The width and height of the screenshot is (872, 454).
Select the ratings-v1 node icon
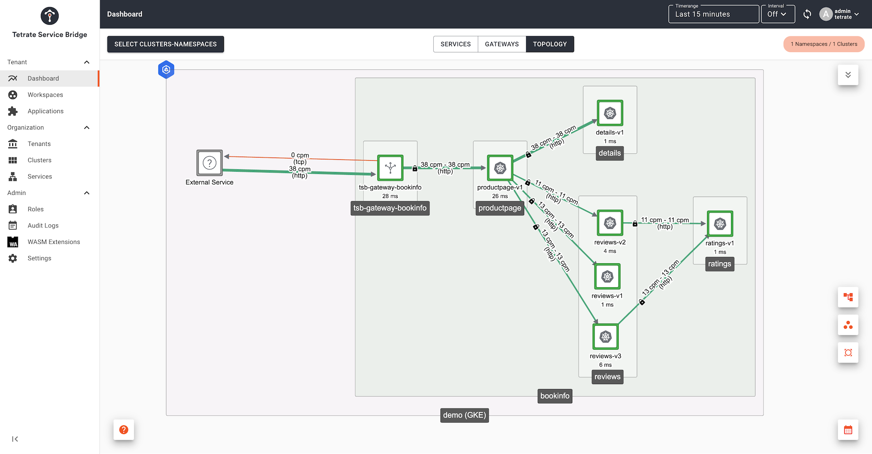[720, 224]
